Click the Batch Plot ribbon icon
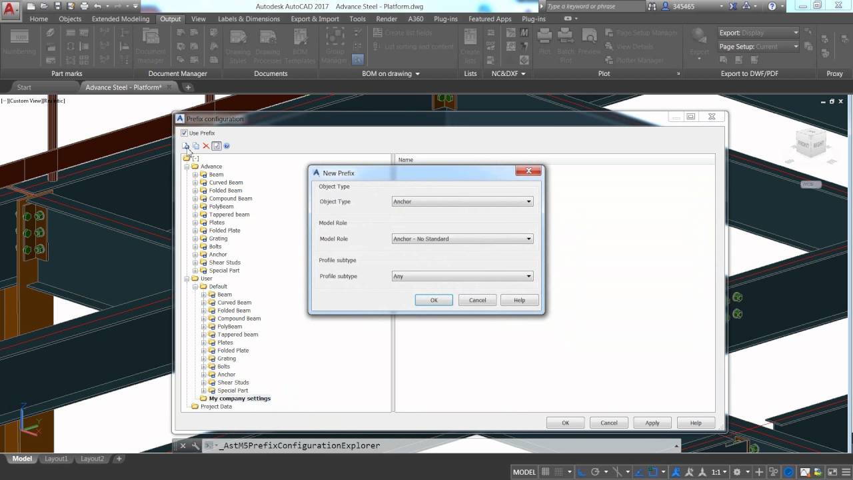Image resolution: width=853 pixels, height=480 pixels. click(x=566, y=45)
